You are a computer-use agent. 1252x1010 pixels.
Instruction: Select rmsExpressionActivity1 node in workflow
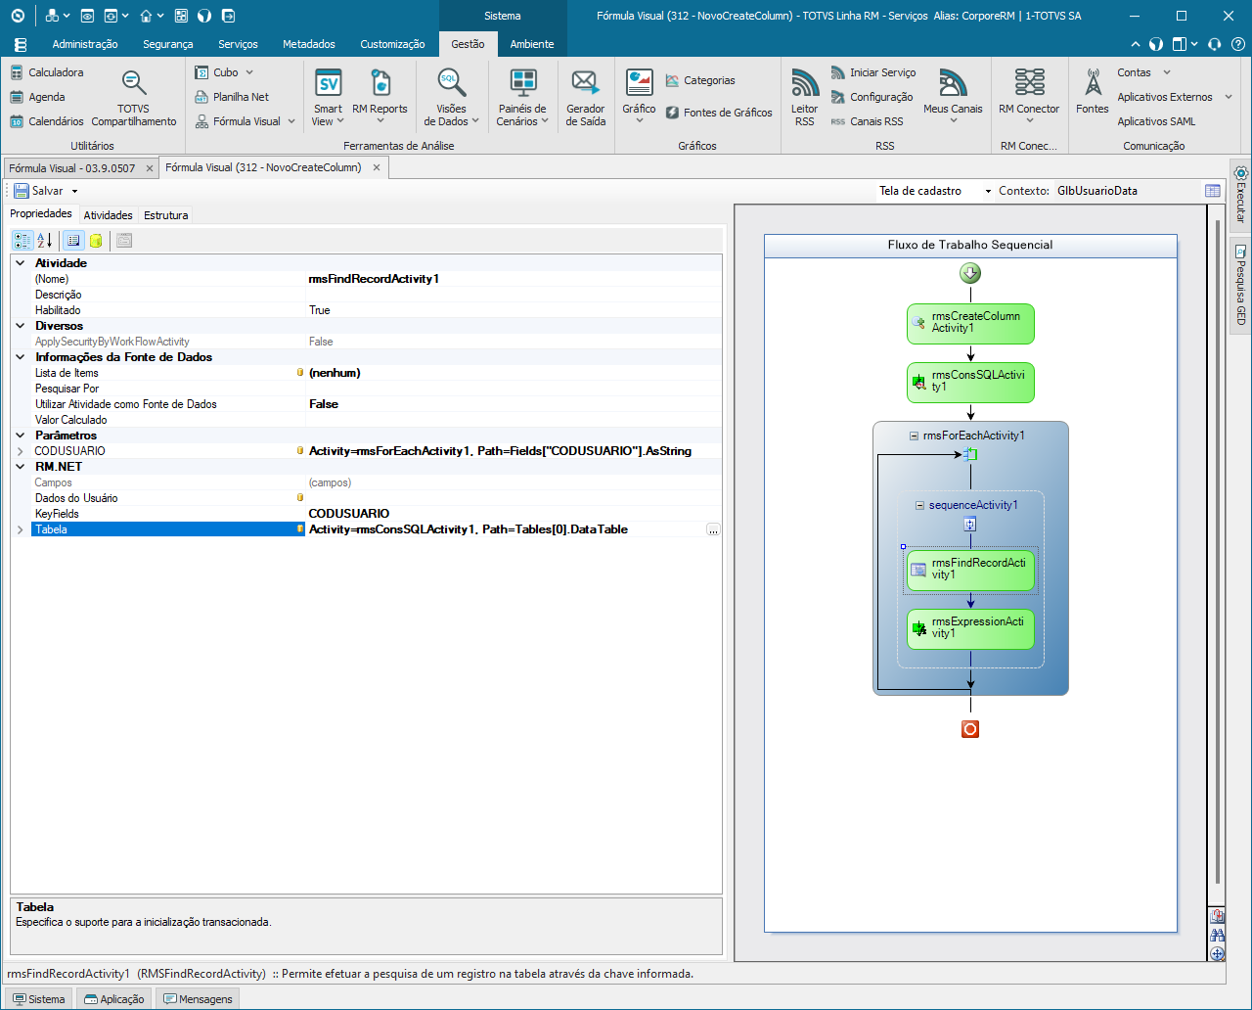click(970, 628)
